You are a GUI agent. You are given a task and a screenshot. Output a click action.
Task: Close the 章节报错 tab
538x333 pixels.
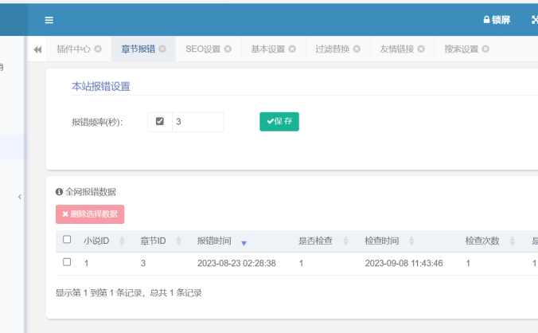click(162, 49)
